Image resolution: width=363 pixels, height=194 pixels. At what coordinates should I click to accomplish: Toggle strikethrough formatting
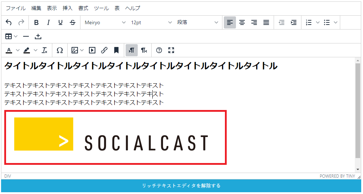tap(73, 22)
